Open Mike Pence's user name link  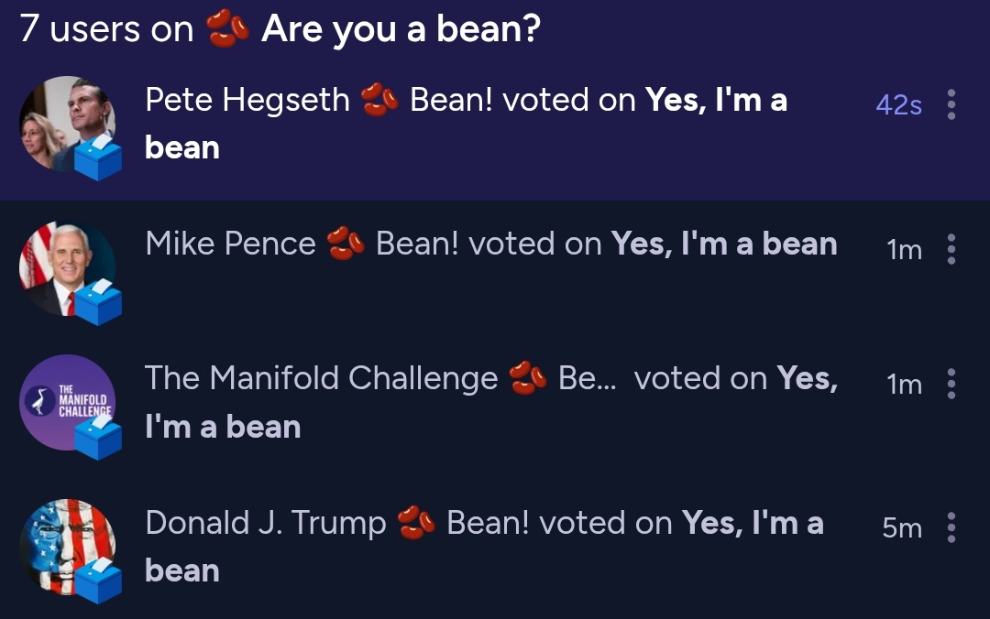230,244
